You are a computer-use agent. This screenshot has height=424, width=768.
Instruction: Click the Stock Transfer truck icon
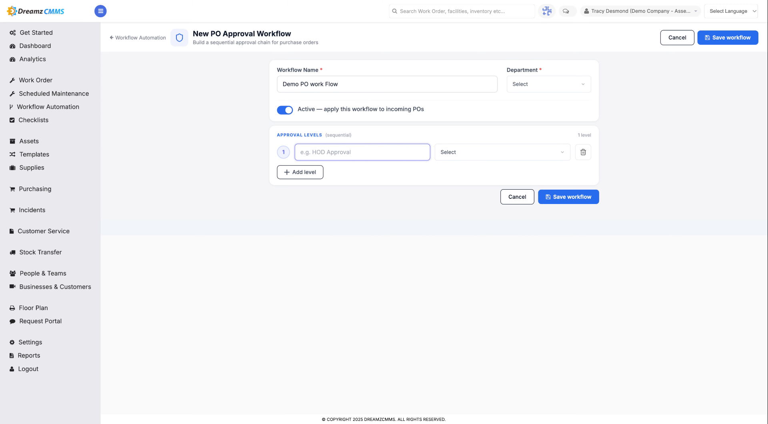[x=12, y=252]
